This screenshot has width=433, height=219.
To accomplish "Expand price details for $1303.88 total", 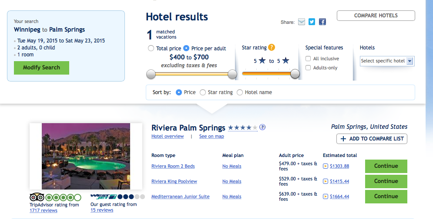I will [326, 166].
